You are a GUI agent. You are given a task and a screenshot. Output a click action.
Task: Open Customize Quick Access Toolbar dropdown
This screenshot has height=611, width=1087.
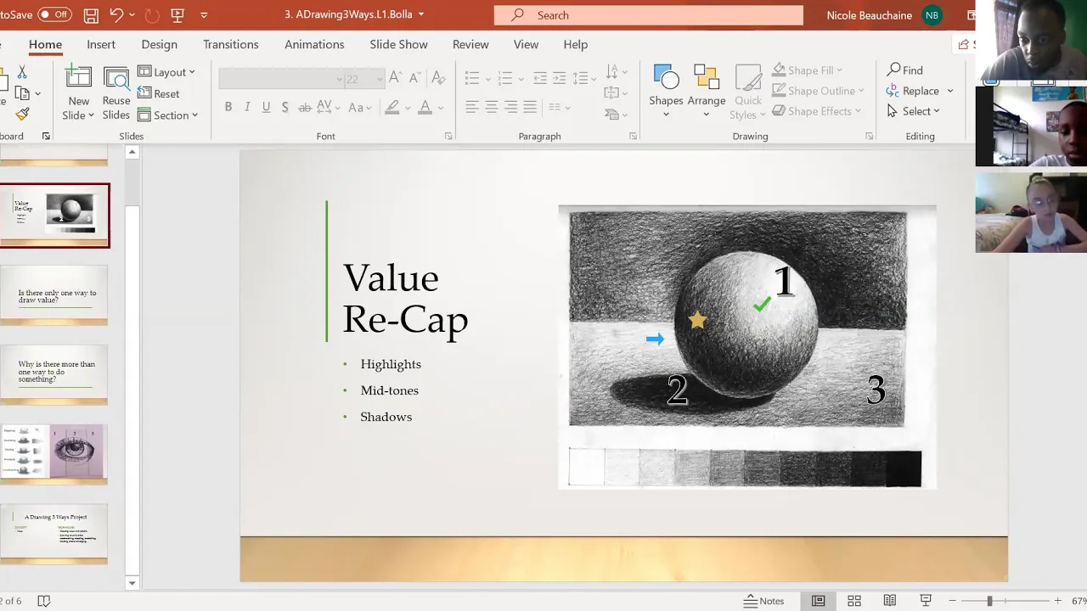click(x=204, y=15)
